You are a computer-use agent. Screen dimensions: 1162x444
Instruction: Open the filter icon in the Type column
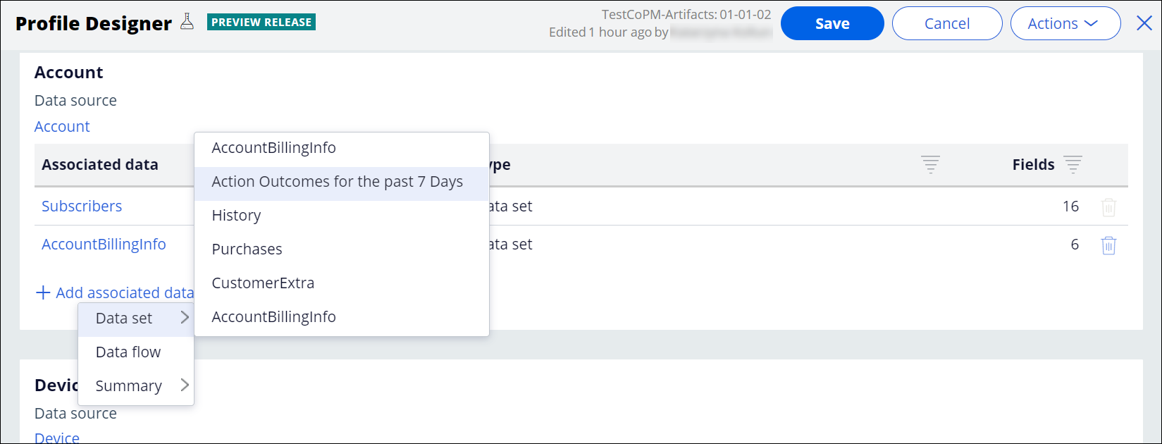tap(930, 165)
